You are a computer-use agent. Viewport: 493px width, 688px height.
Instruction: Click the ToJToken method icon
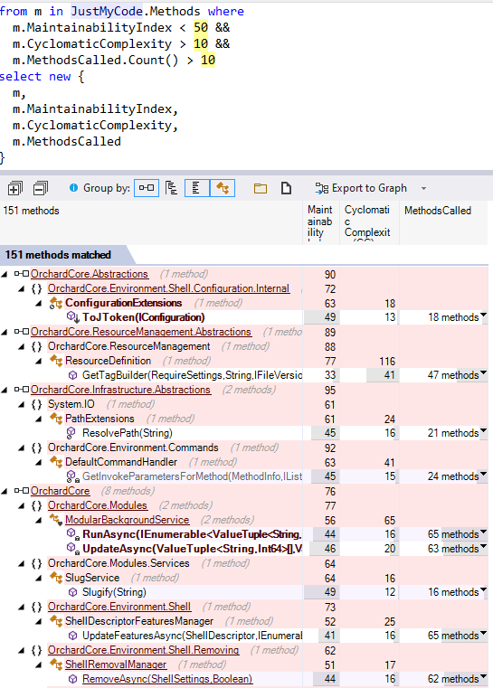click(x=72, y=316)
